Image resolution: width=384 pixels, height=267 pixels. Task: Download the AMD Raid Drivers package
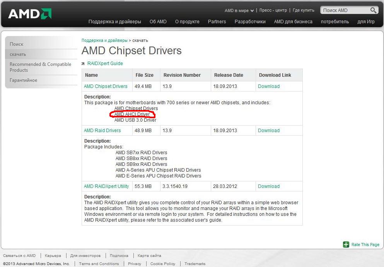[268, 131]
